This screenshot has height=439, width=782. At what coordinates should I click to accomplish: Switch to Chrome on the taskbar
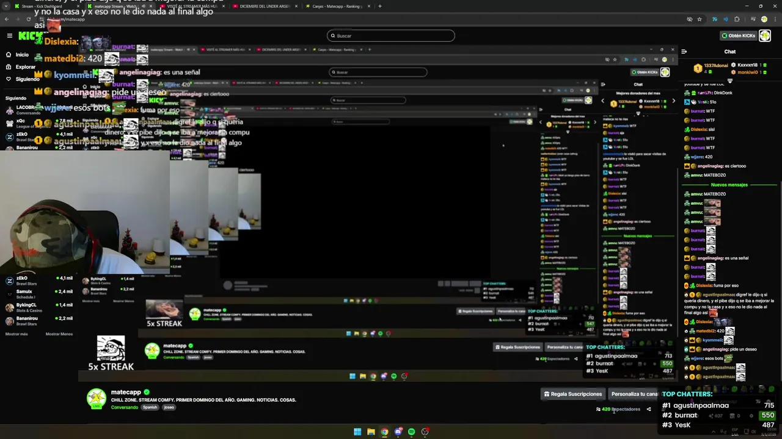point(384,432)
